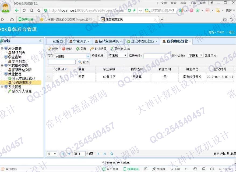The height and width of the screenshot is (172, 236).
Task: Collapse the 系统管理 tree node
Action: click(2, 87)
